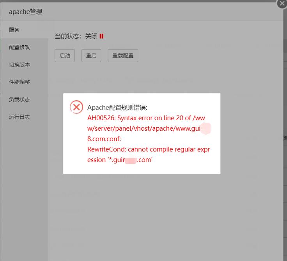
Task: Click the 重启 button
Action: [x=91, y=55]
